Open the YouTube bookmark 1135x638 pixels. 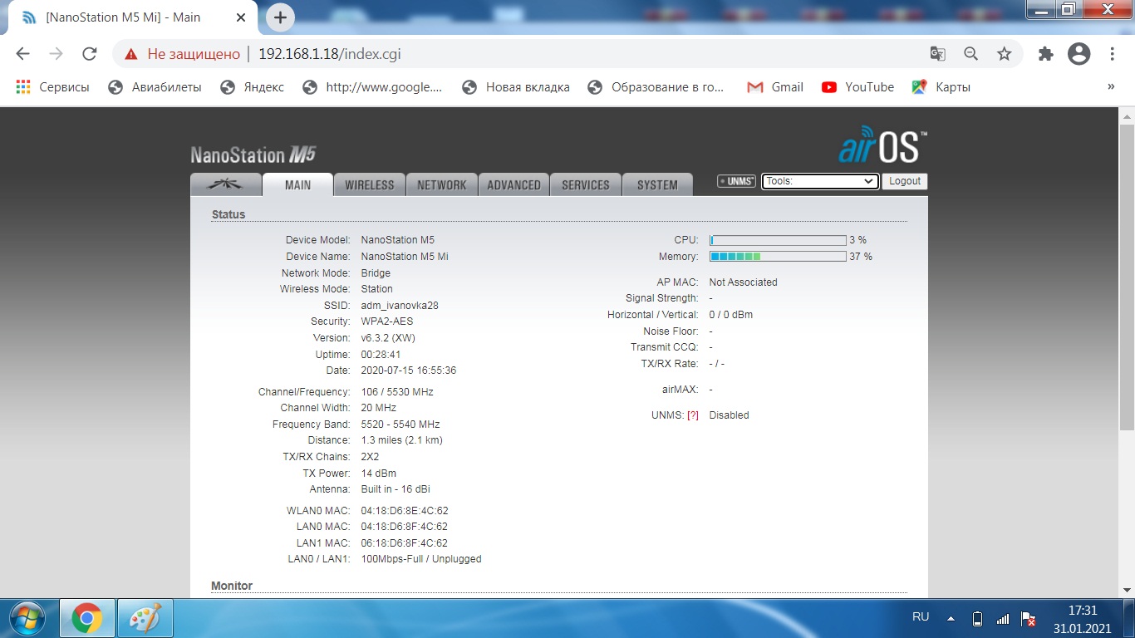pyautogui.click(x=857, y=87)
